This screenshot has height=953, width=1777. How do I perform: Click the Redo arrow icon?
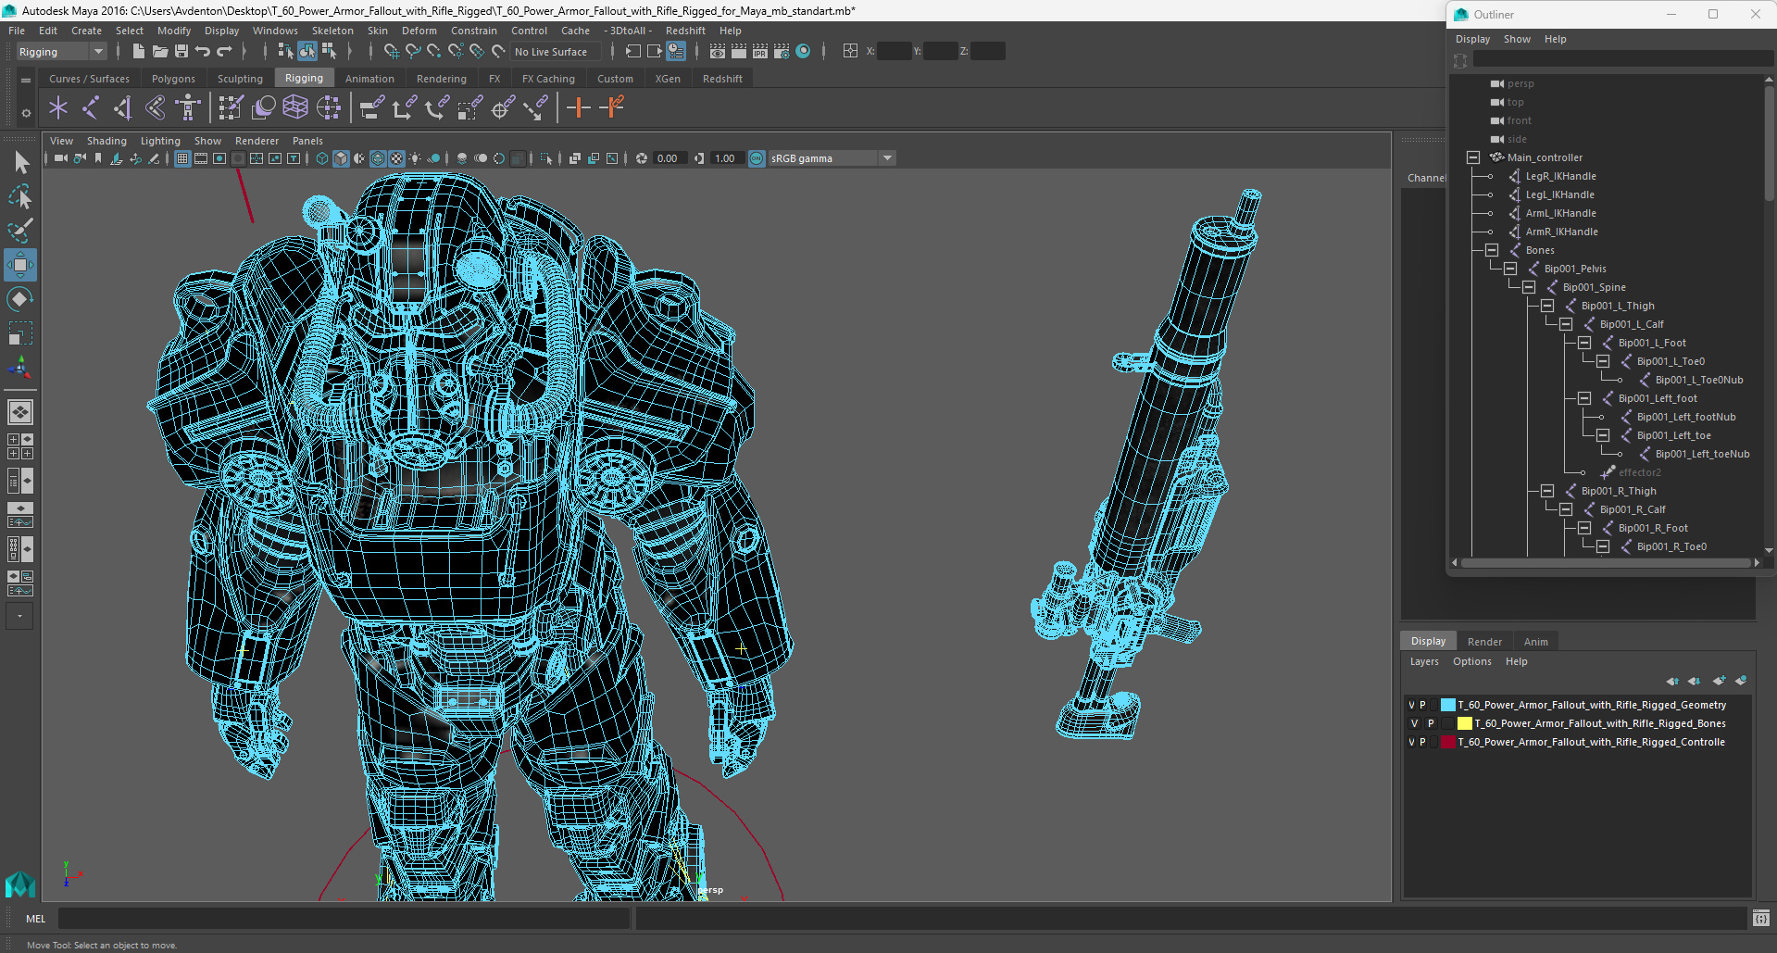click(x=224, y=52)
